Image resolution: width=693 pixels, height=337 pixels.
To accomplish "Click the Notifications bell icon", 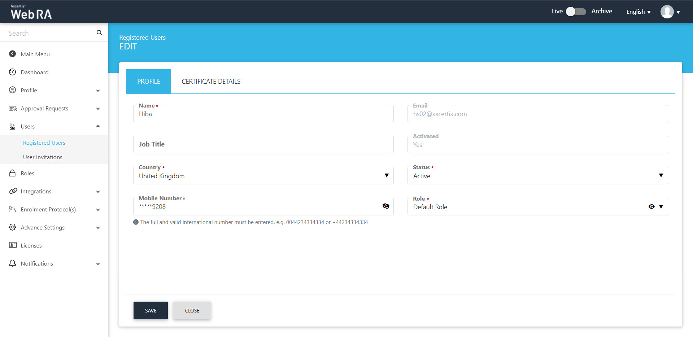I will tap(13, 263).
